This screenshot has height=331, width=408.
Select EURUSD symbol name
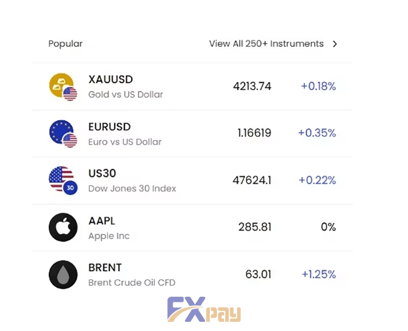click(x=109, y=127)
